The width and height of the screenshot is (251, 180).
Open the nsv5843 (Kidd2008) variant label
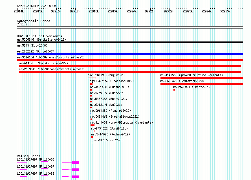pyautogui.click(x=32, y=45)
